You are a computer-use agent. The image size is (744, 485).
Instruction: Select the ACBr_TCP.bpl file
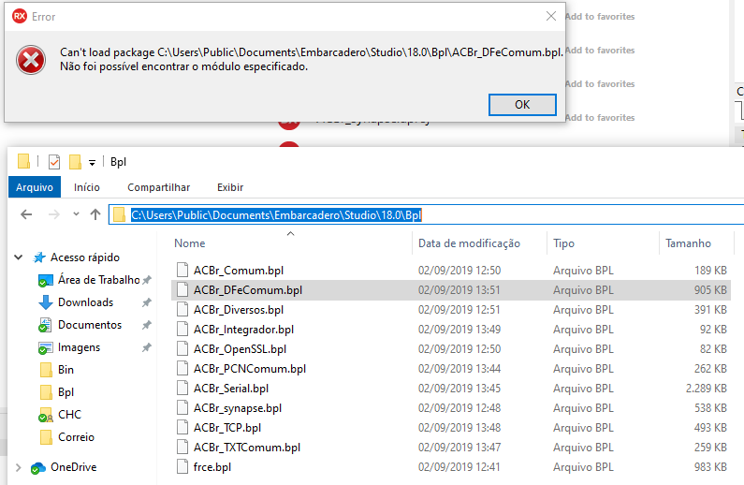(x=227, y=428)
